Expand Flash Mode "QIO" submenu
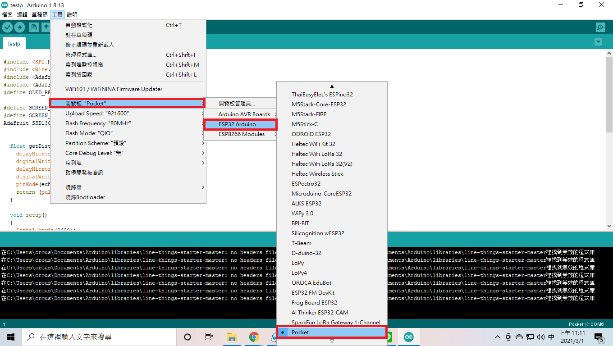 (x=128, y=133)
